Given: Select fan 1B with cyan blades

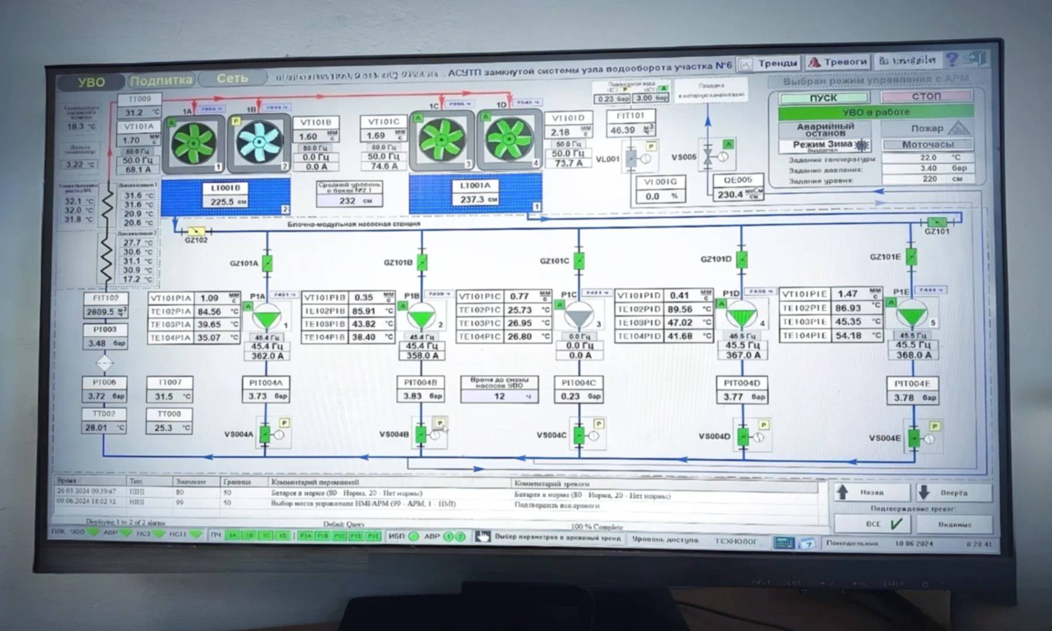Looking at the screenshot, I should (259, 142).
